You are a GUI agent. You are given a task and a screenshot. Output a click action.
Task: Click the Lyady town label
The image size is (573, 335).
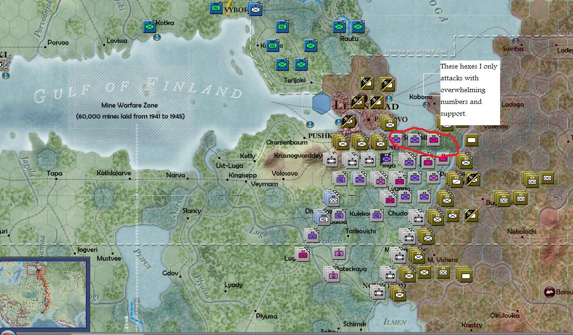coord(233,285)
